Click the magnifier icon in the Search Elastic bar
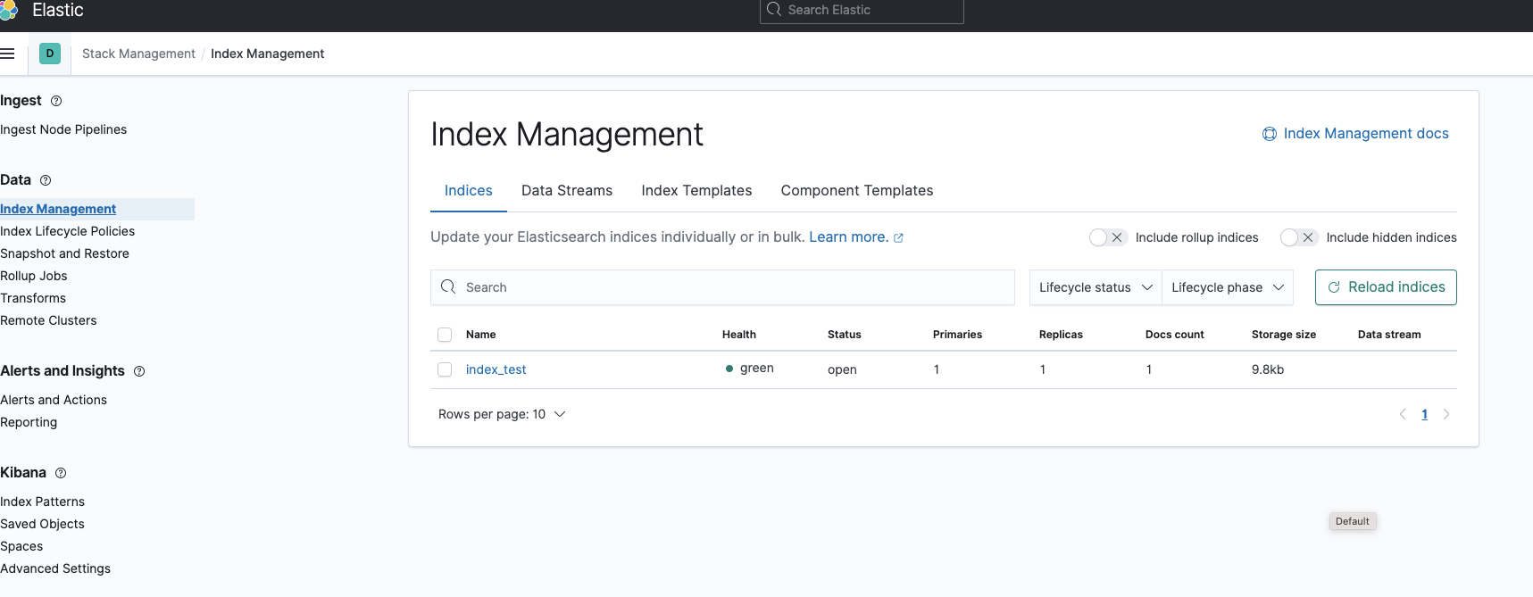This screenshot has height=597, width=1533. [x=774, y=10]
